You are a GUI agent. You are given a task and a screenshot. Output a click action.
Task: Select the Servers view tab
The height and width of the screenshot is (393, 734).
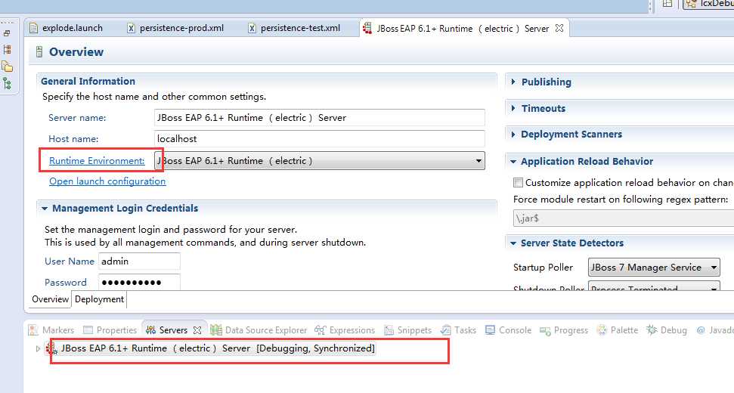point(166,330)
